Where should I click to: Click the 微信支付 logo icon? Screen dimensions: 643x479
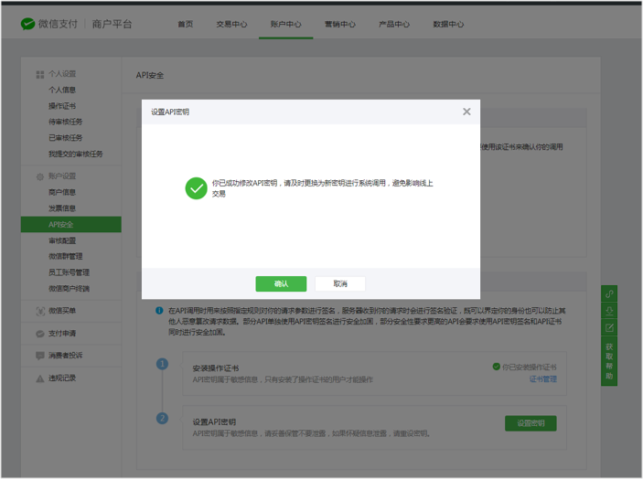[x=28, y=24]
